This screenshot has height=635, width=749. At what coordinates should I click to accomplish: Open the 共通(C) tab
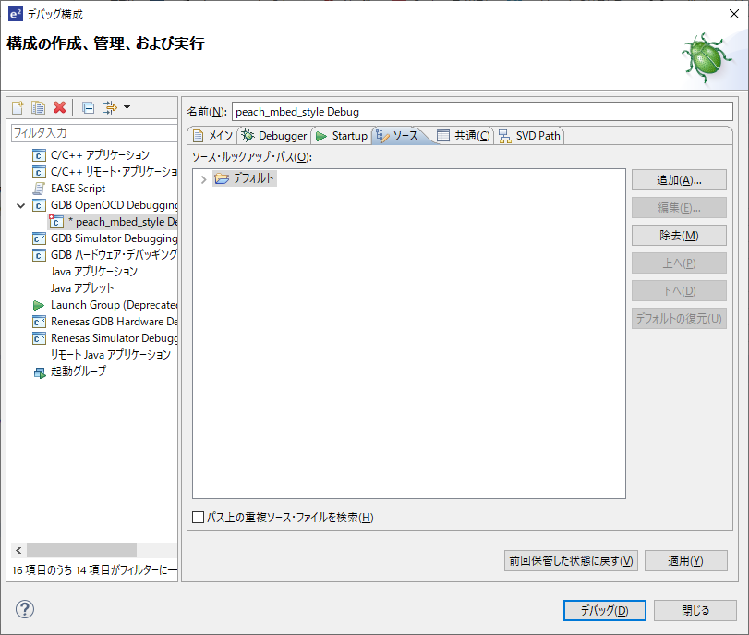click(x=463, y=136)
